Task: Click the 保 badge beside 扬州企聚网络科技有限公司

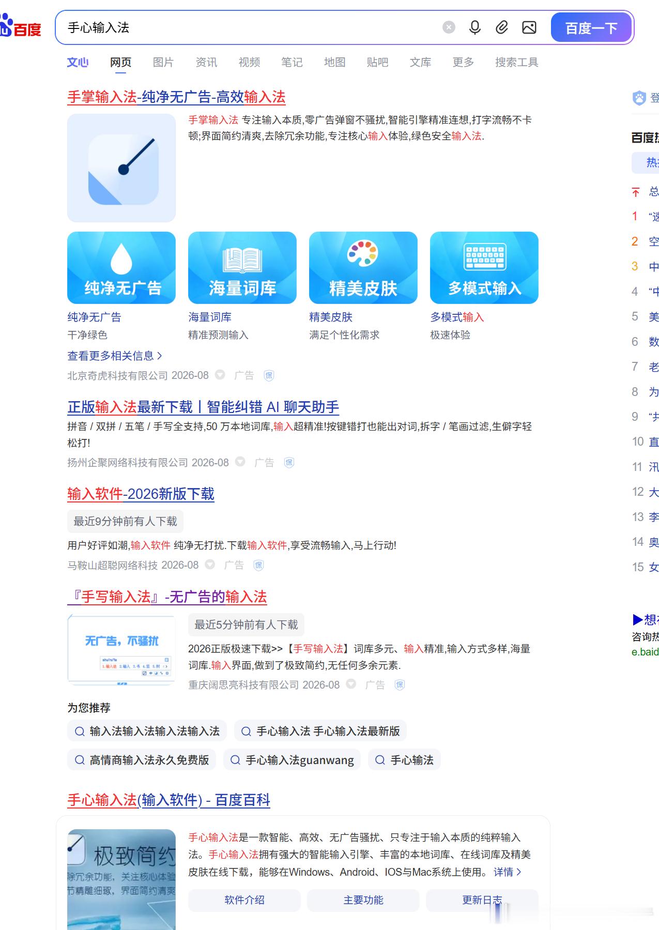Action: [x=289, y=463]
